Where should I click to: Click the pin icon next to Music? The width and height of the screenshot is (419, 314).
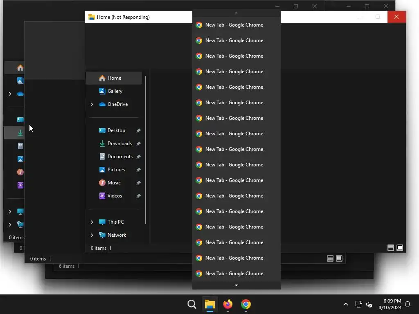pyautogui.click(x=138, y=183)
